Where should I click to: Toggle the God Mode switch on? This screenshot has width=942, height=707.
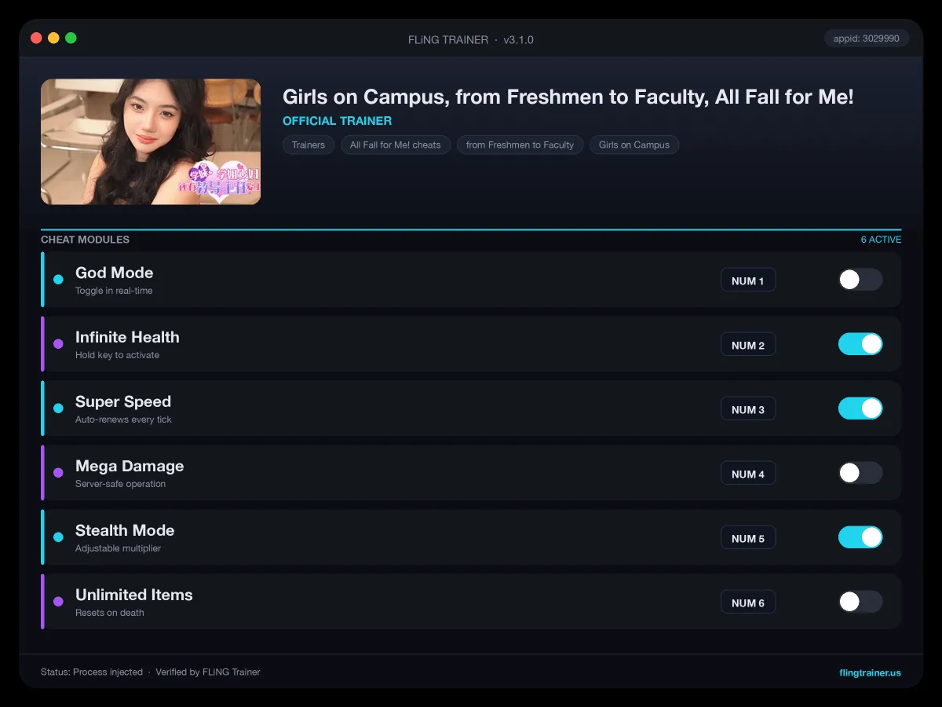pyautogui.click(x=860, y=280)
